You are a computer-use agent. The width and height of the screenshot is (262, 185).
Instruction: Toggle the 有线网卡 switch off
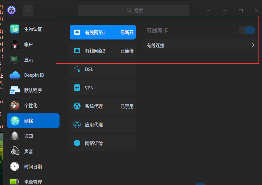click(247, 30)
